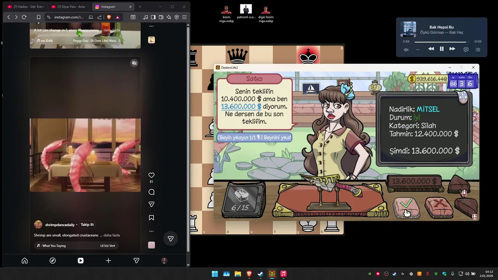Go back in the browser

pyautogui.click(x=9, y=17)
